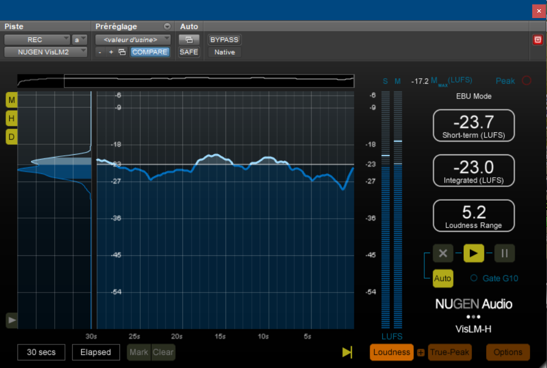547x368 pixels.
Task: Switch to the True-Peak tab
Action: point(450,352)
